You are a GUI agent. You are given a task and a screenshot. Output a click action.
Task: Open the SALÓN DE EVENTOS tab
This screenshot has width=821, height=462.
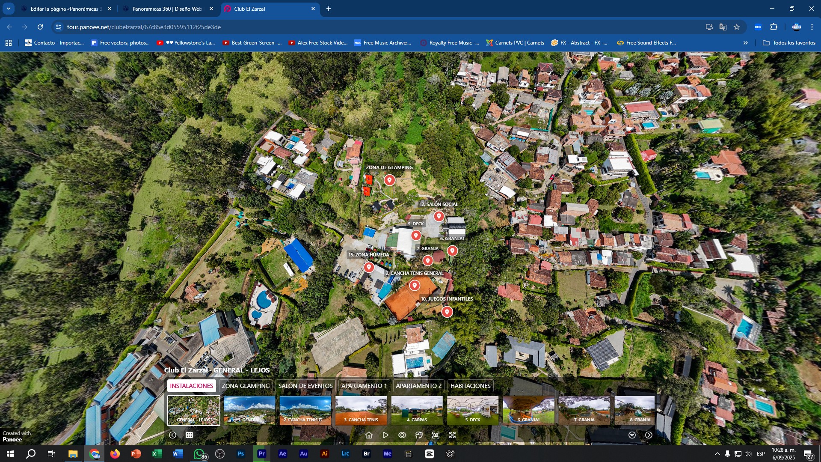coord(305,386)
